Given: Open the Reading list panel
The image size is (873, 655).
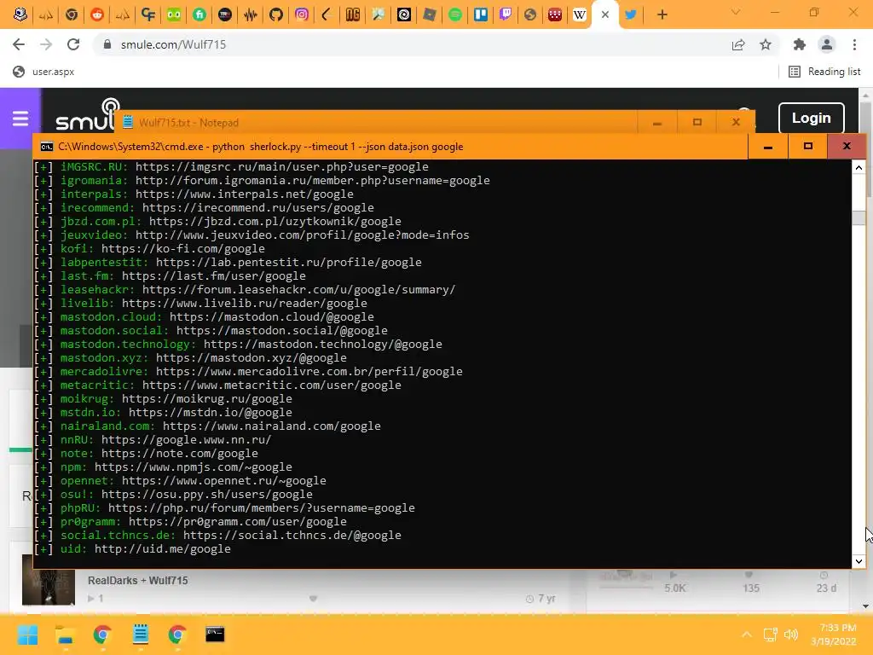Looking at the screenshot, I should point(824,72).
